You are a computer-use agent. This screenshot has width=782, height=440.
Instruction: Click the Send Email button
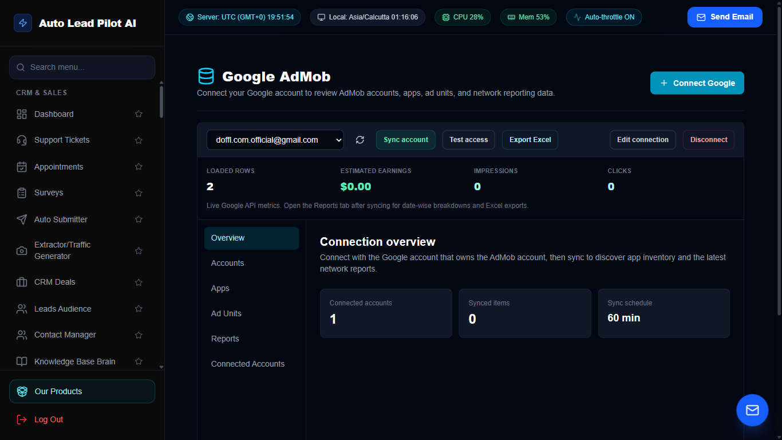[725, 17]
